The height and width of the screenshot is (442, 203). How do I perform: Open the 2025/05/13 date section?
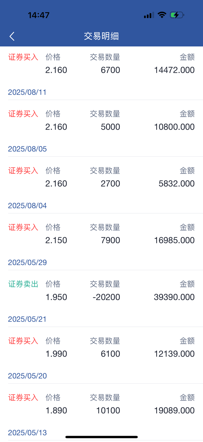tap(27, 432)
